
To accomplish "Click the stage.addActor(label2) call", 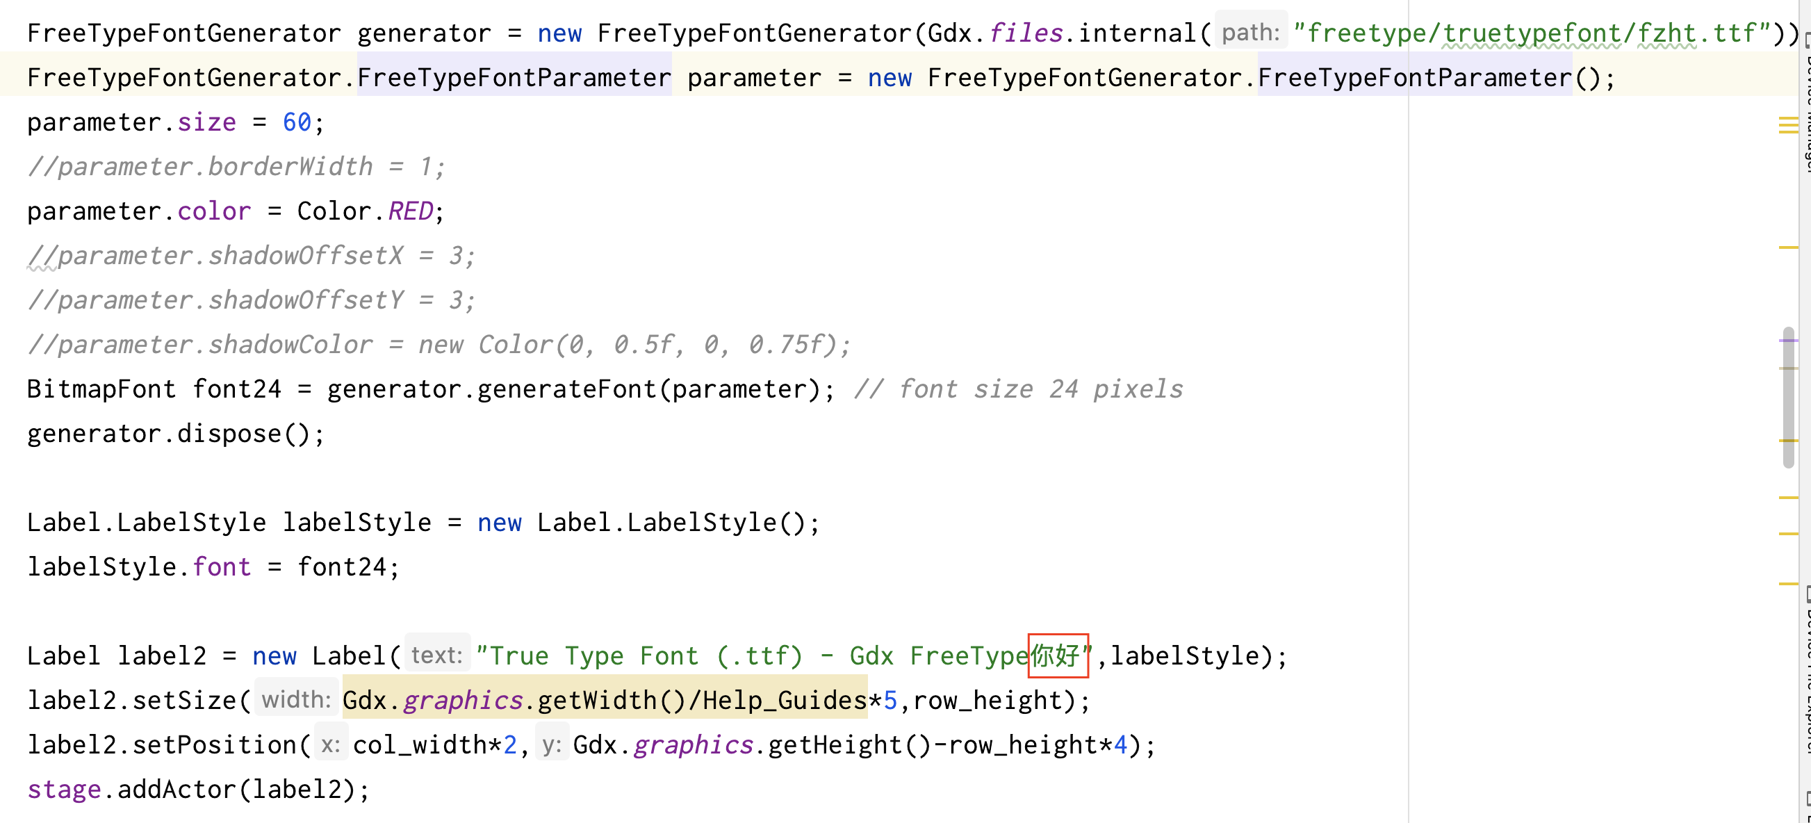I will 198,789.
